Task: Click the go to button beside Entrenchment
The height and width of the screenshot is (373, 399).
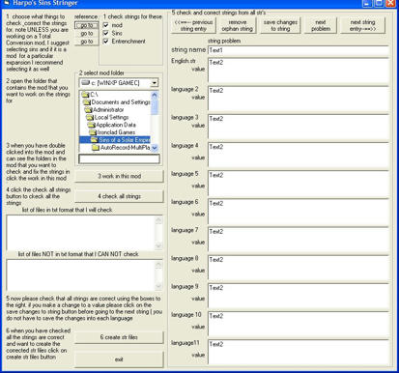Action: 87,42
